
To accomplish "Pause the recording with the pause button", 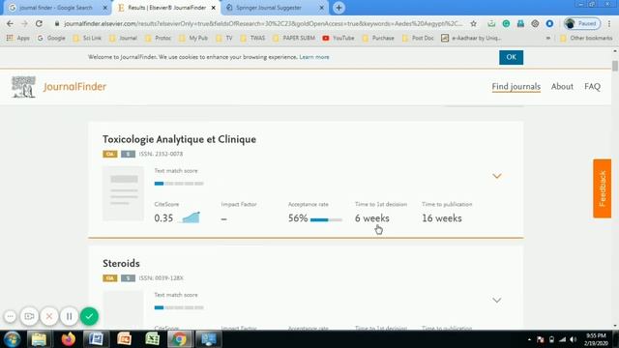I will coord(69,316).
